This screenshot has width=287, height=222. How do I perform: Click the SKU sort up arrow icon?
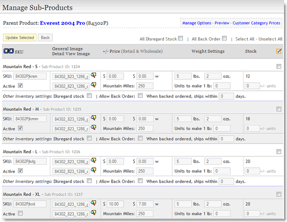6,51
